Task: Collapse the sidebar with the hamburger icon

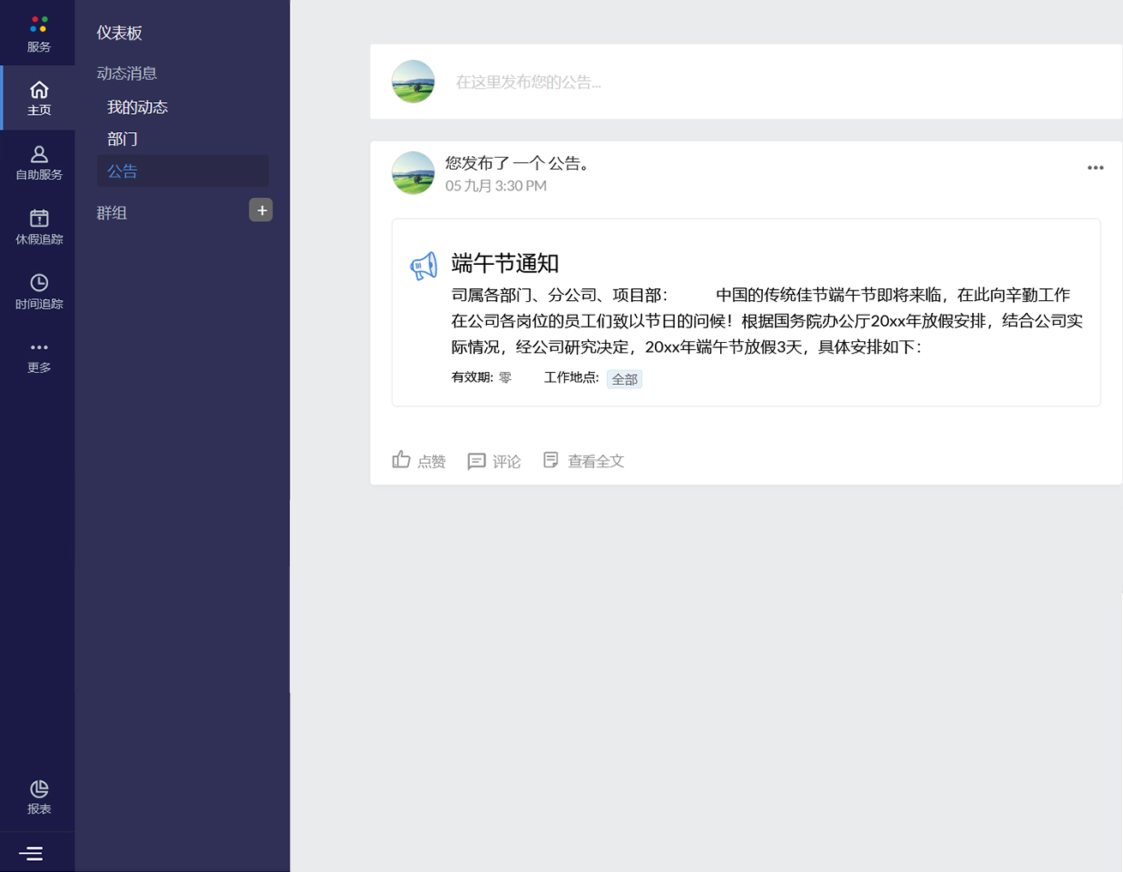Action: (31, 853)
